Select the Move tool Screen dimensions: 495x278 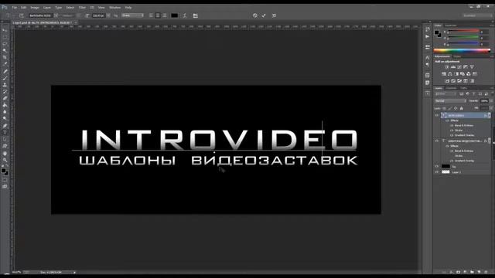pyautogui.click(x=5, y=30)
